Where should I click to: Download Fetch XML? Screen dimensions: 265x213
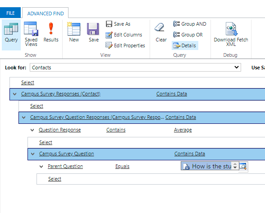coord(231,34)
